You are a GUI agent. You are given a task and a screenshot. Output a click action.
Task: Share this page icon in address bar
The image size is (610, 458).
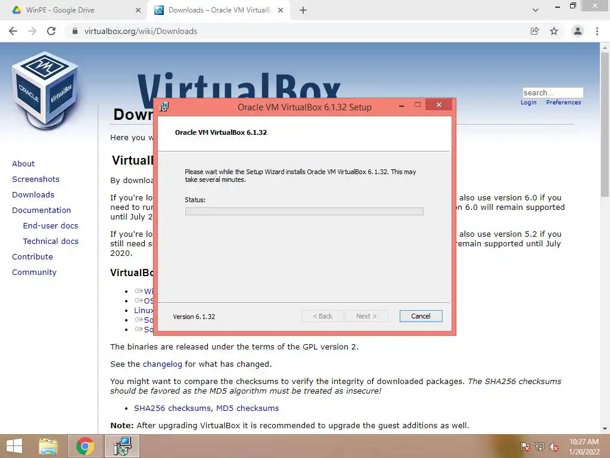click(535, 31)
